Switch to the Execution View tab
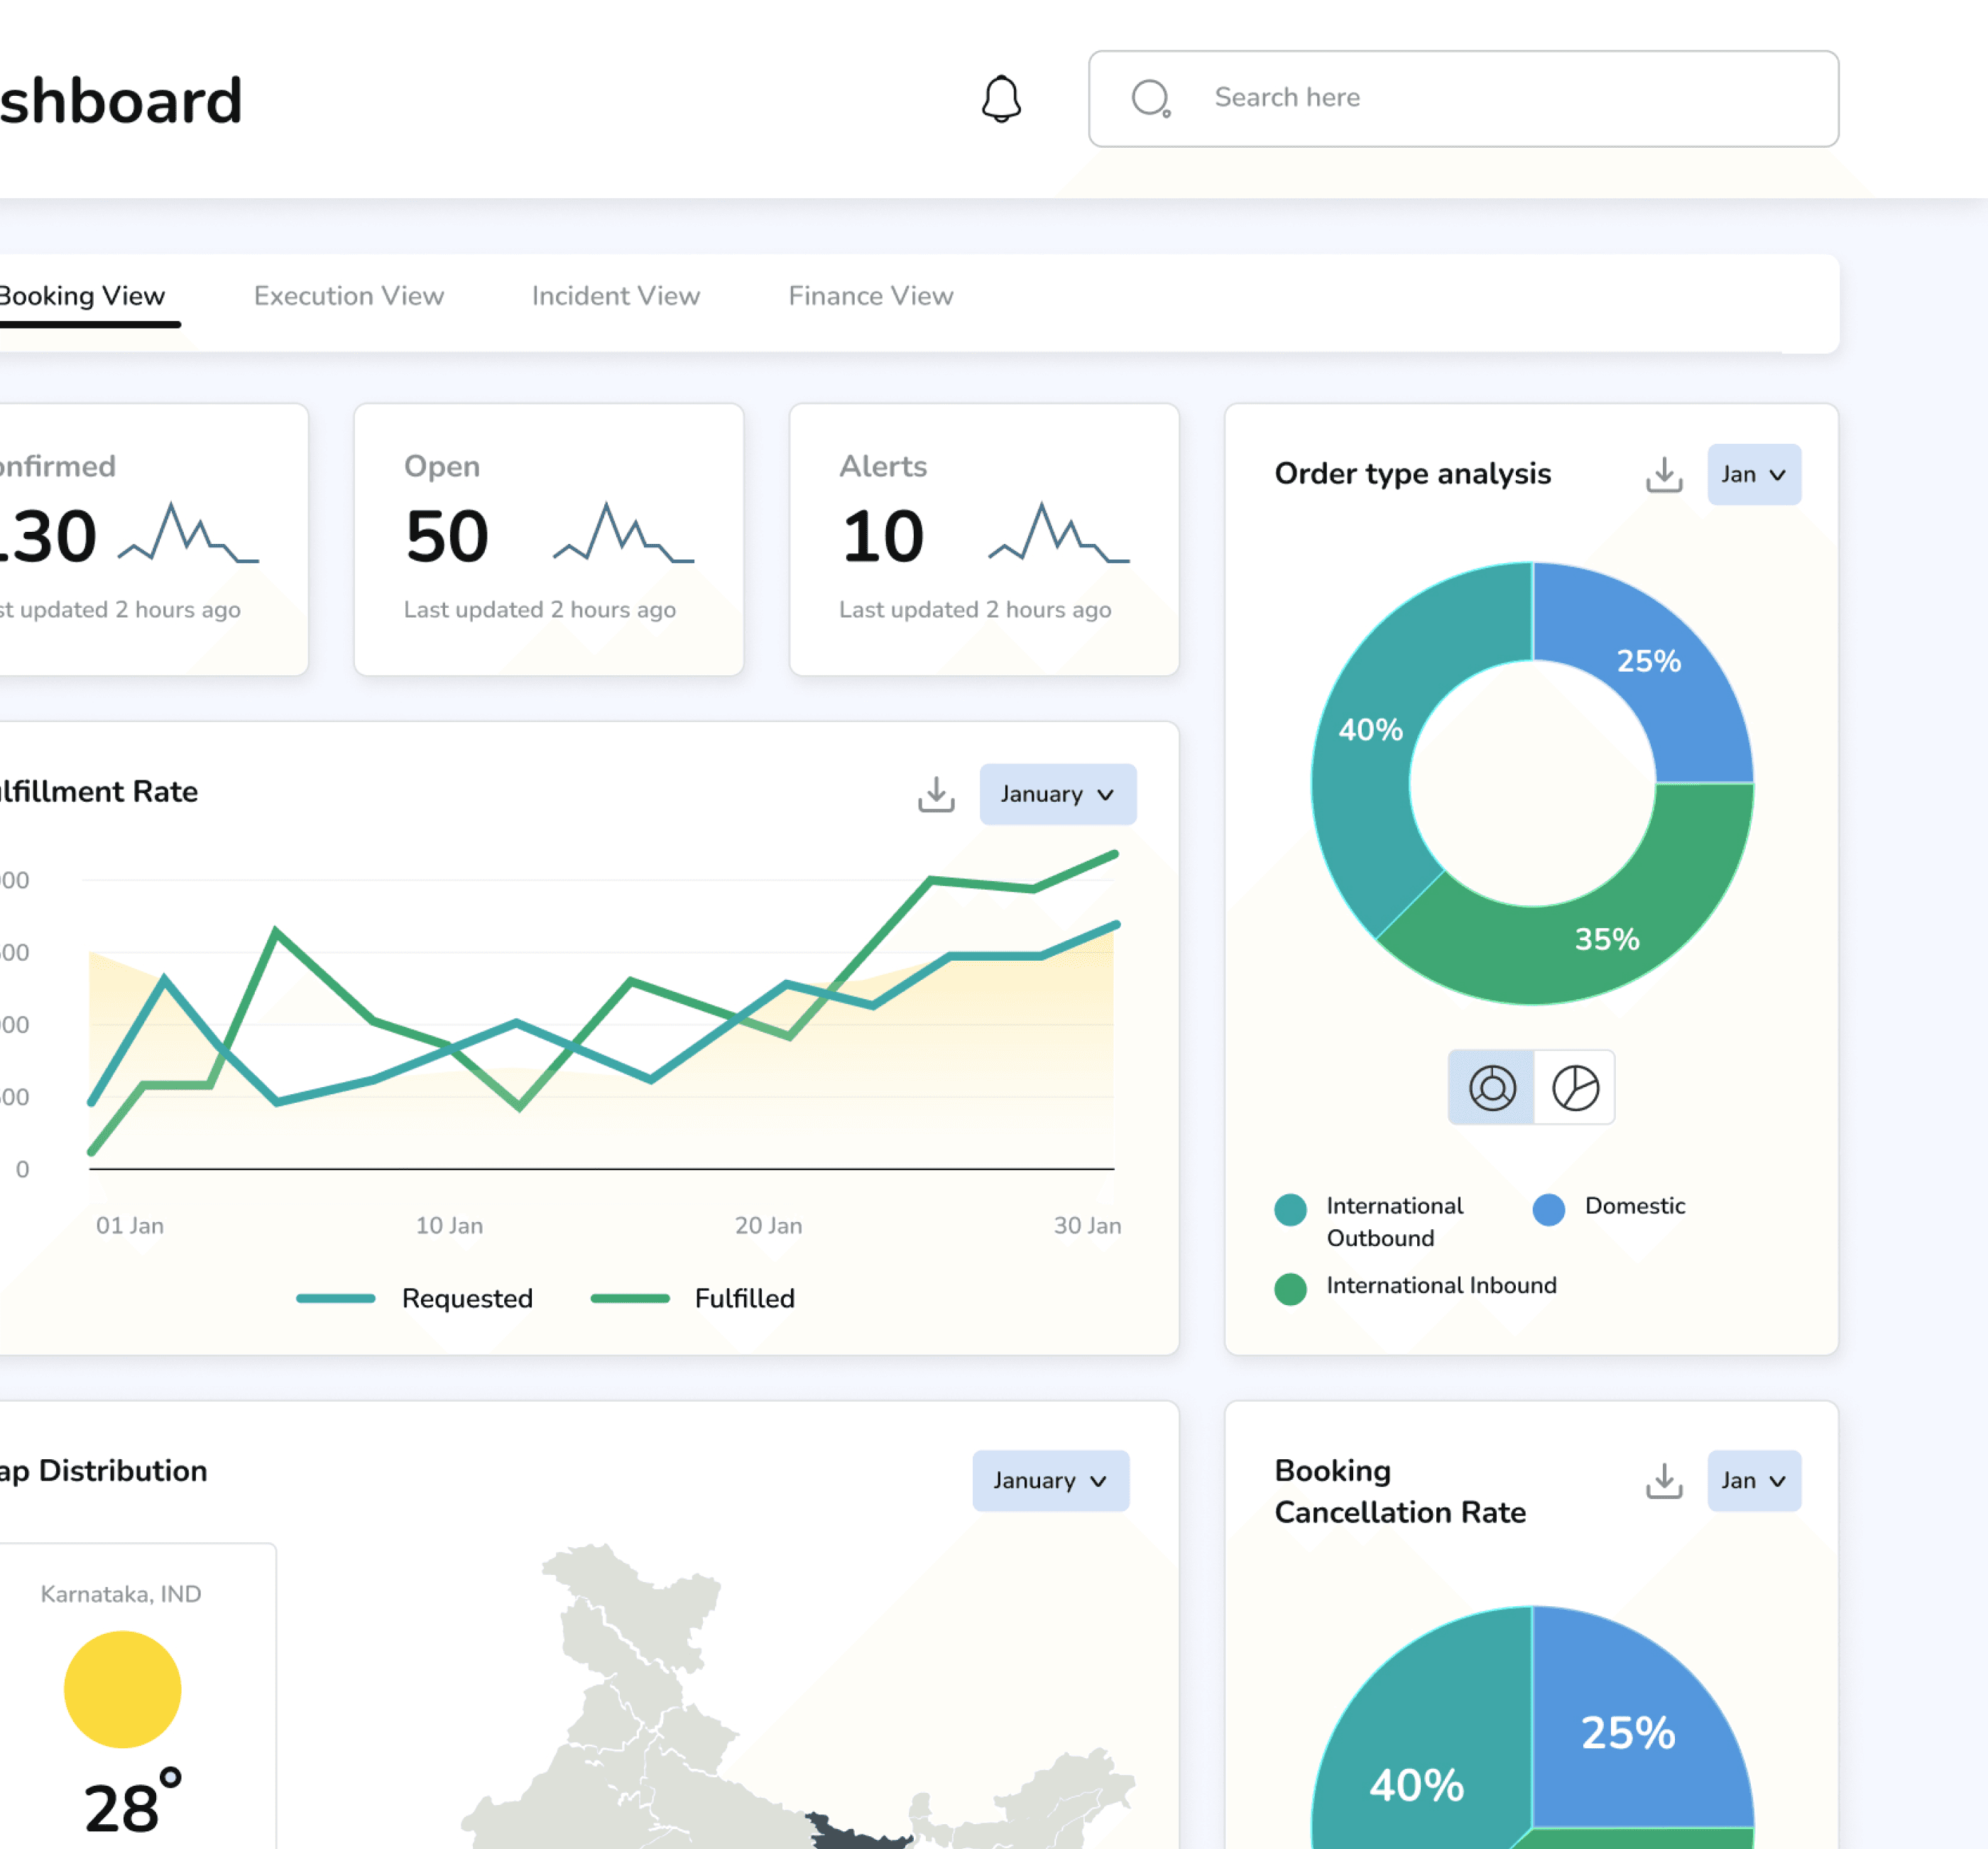 (x=348, y=296)
